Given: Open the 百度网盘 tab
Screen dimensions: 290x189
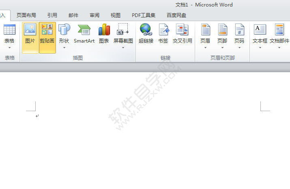Looking at the screenshot, I should click(176, 15).
